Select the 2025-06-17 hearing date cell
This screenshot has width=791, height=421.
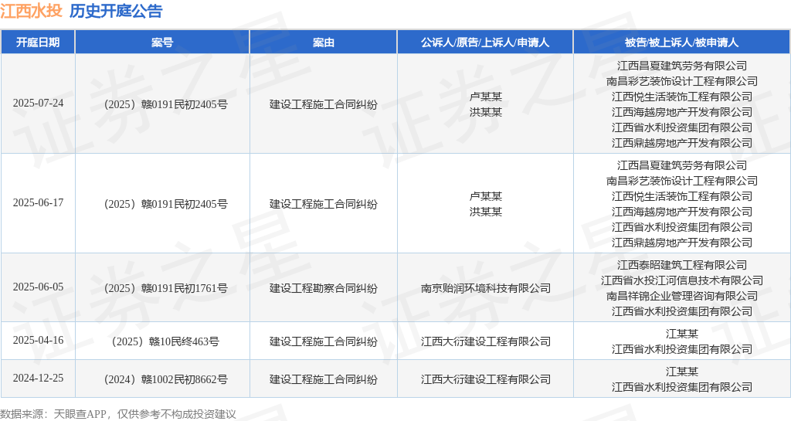pyautogui.click(x=38, y=203)
